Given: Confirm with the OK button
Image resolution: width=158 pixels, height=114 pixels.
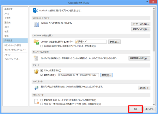Looking at the screenshot, I should [136, 109].
